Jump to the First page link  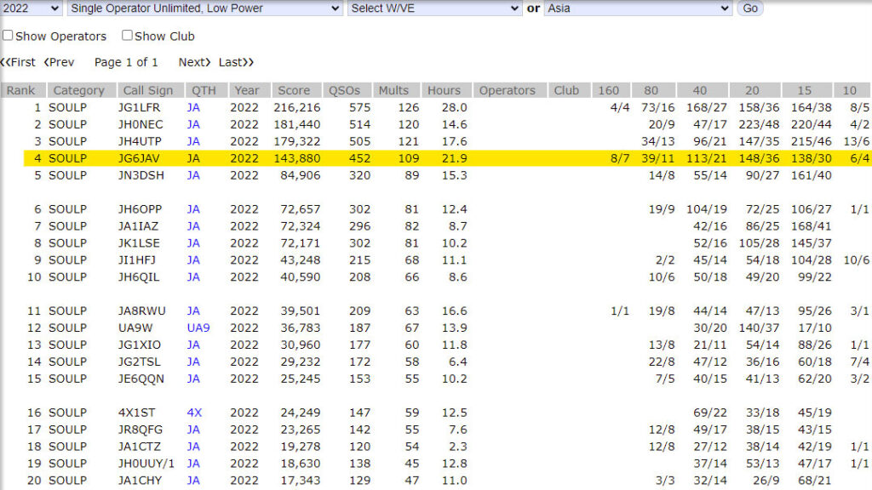click(19, 62)
